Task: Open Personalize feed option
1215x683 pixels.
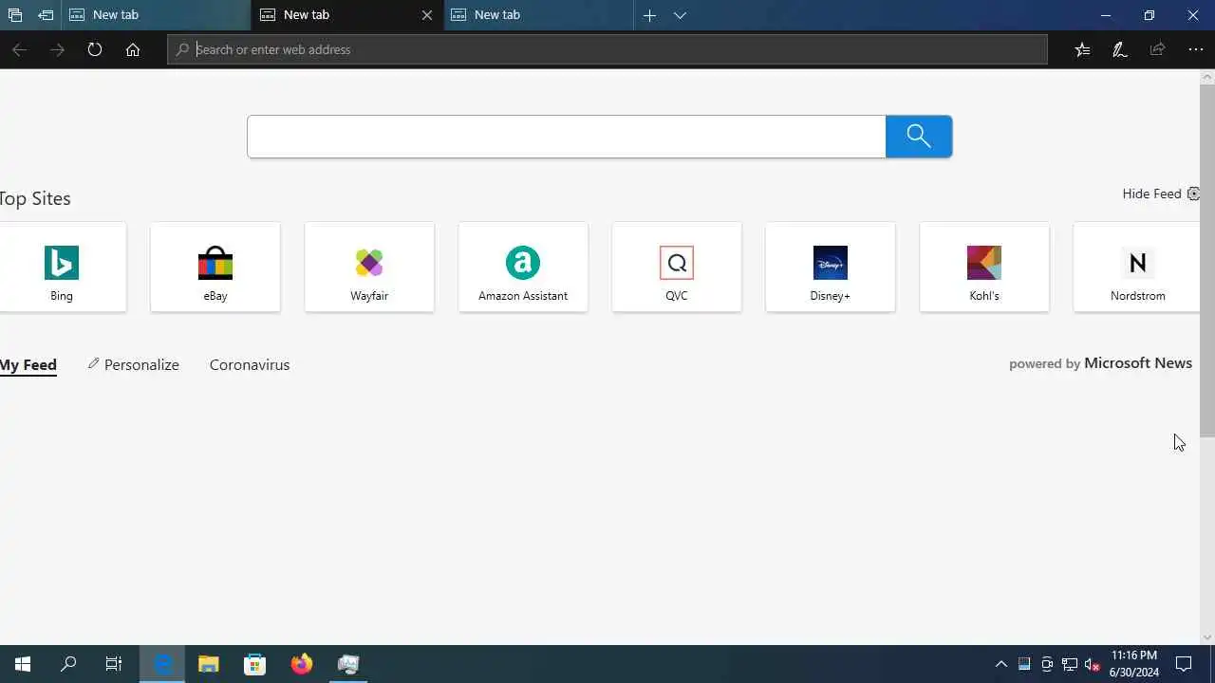Action: pos(133,364)
